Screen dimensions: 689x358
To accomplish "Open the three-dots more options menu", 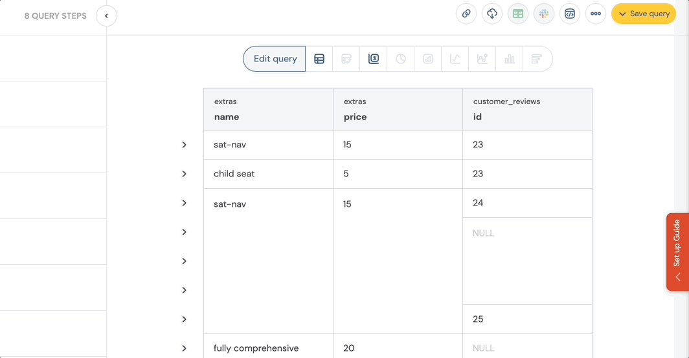I will click(x=596, y=14).
